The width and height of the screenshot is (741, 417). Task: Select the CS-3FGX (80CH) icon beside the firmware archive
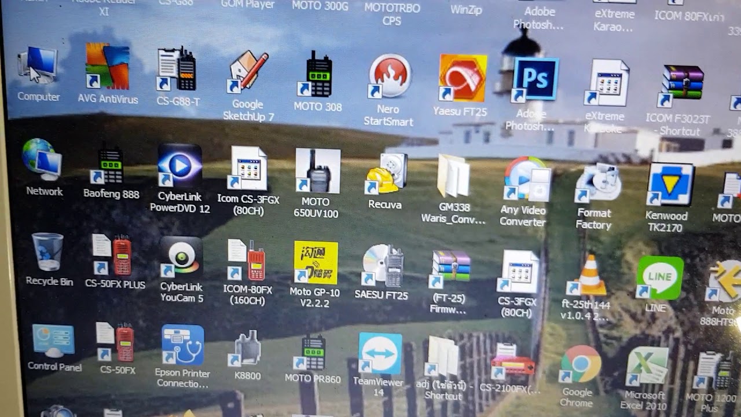pos(518,271)
